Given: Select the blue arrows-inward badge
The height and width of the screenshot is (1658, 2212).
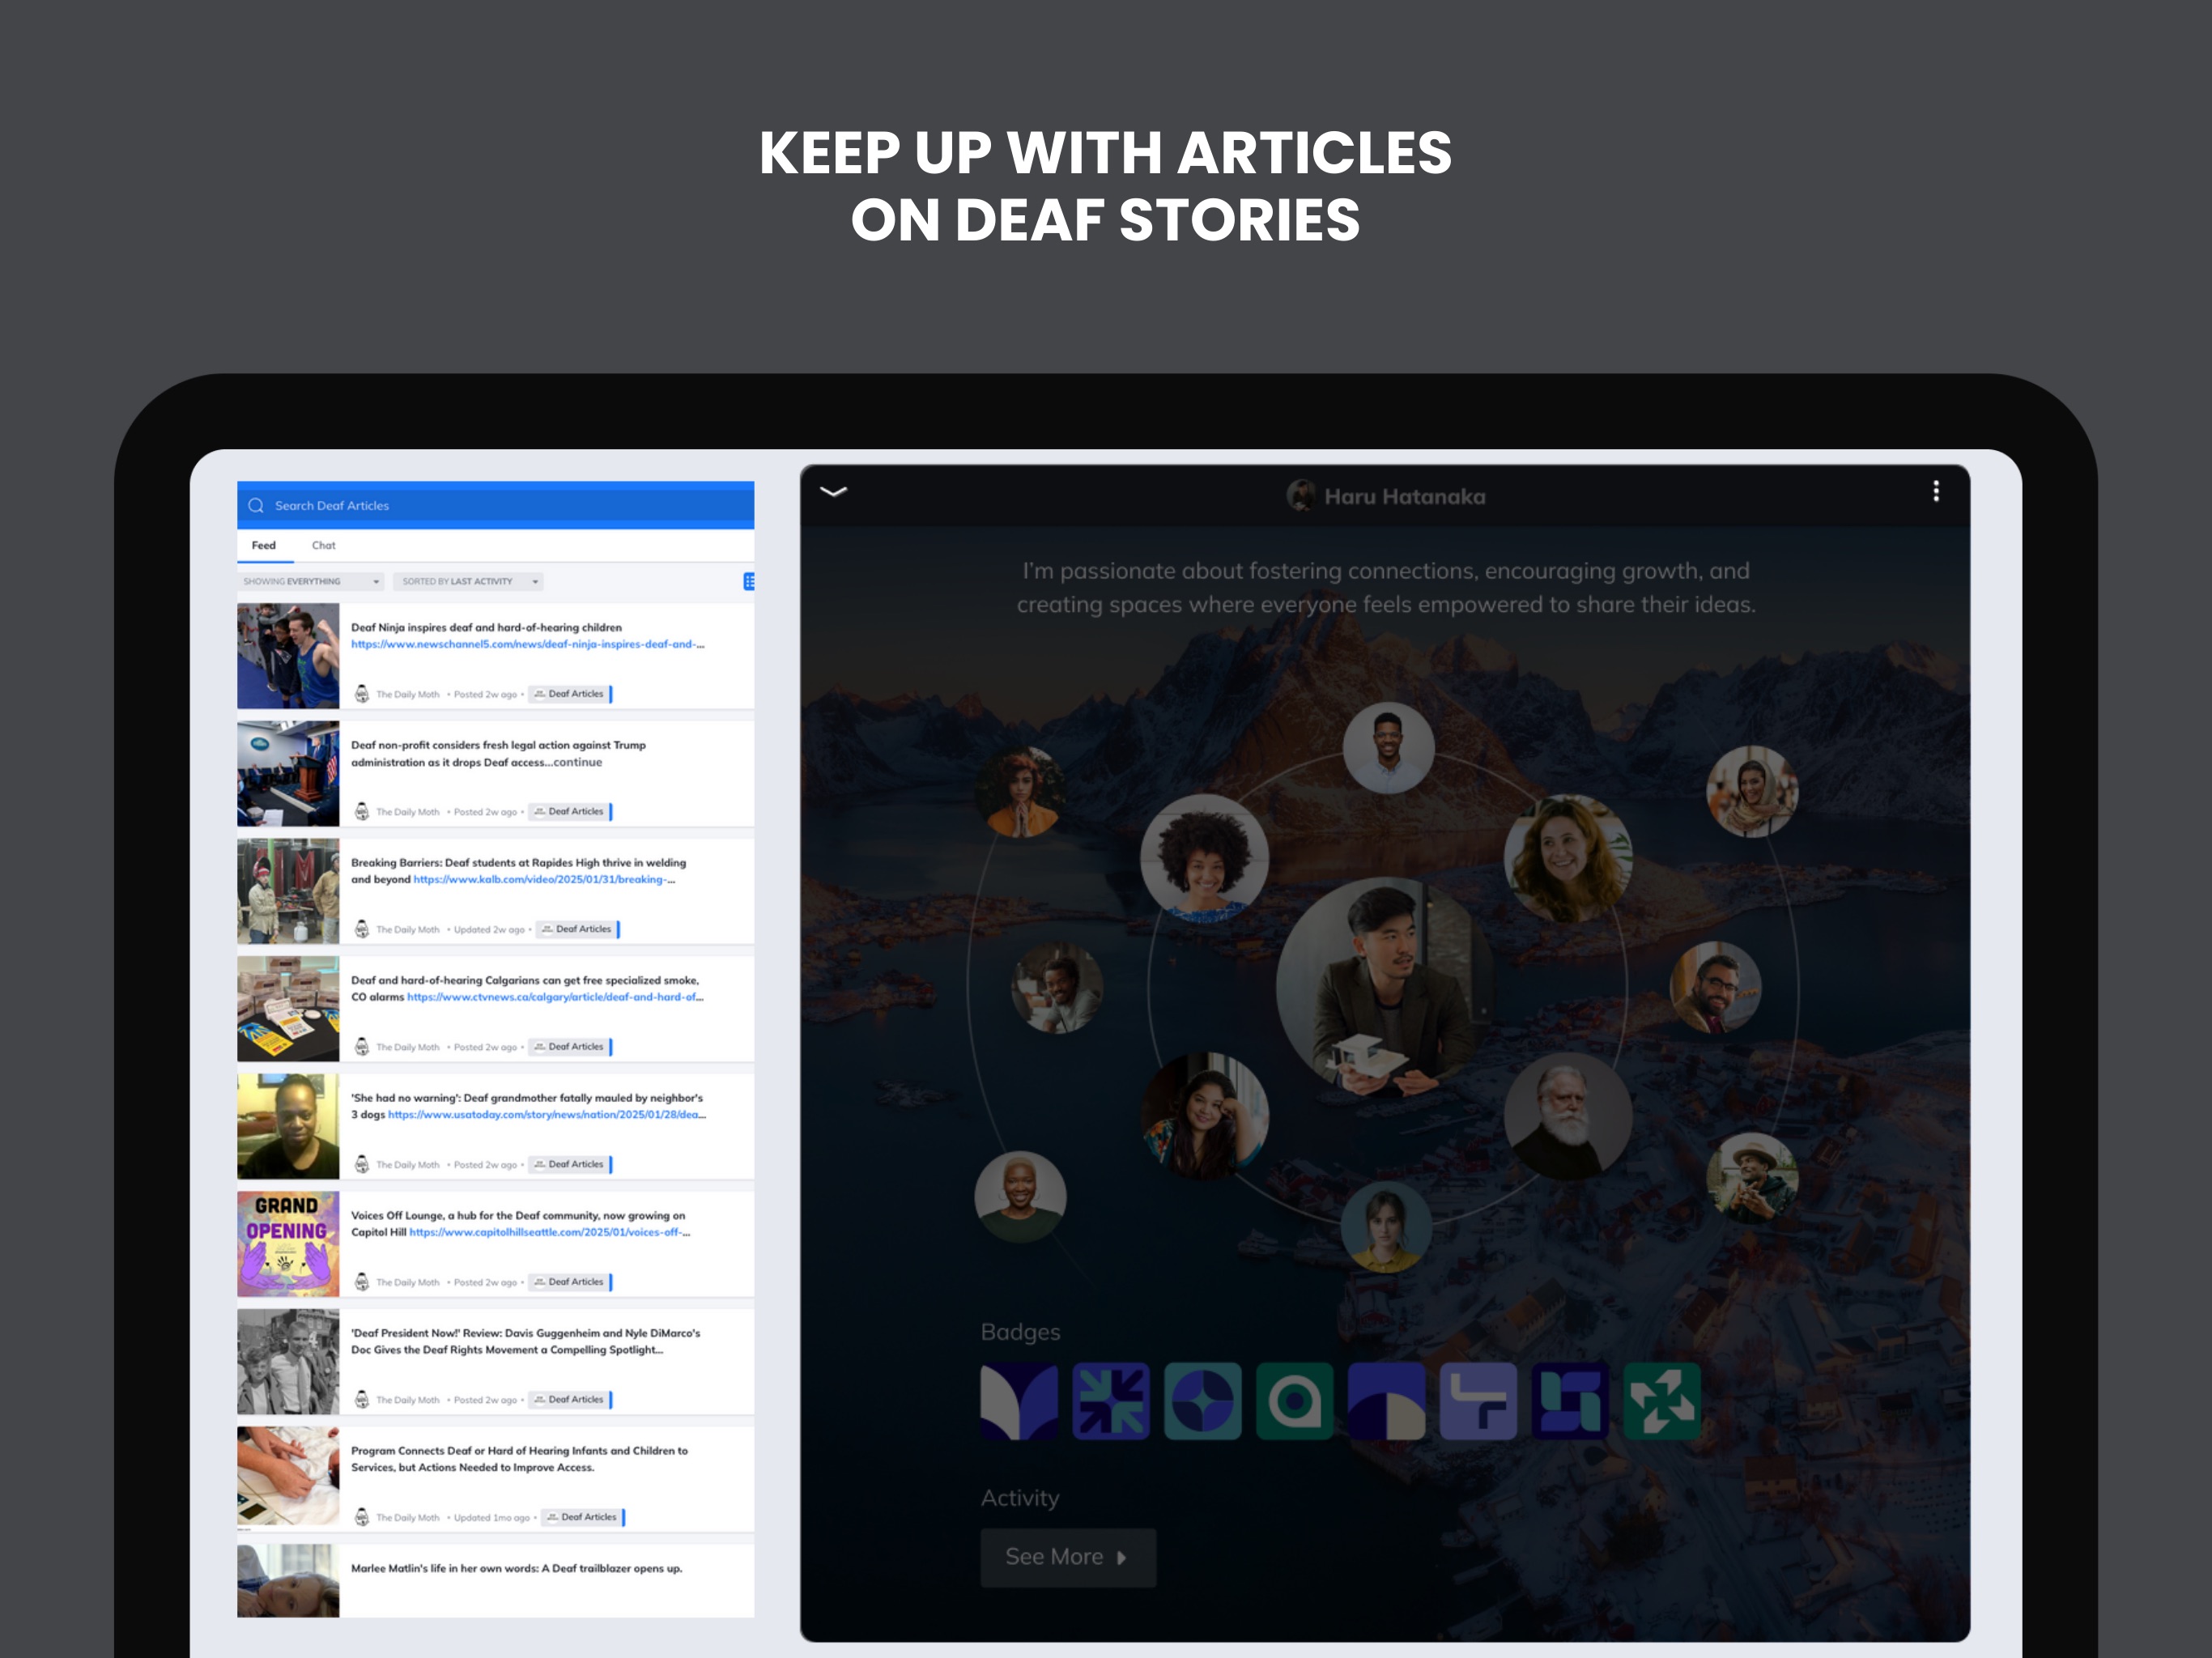Looking at the screenshot, I should tap(1111, 1401).
